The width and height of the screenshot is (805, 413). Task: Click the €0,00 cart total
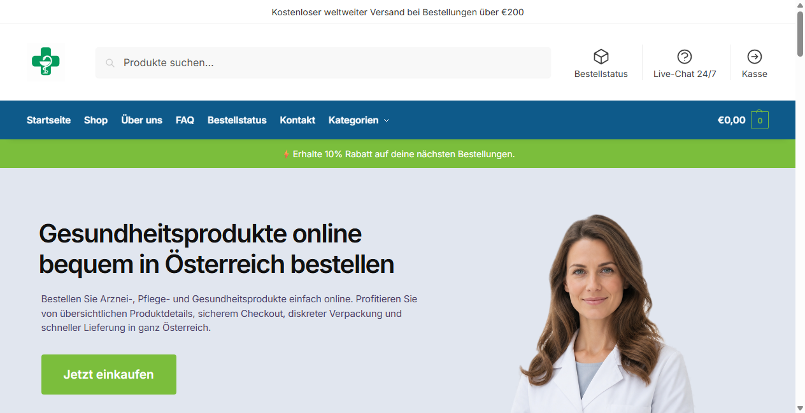732,120
